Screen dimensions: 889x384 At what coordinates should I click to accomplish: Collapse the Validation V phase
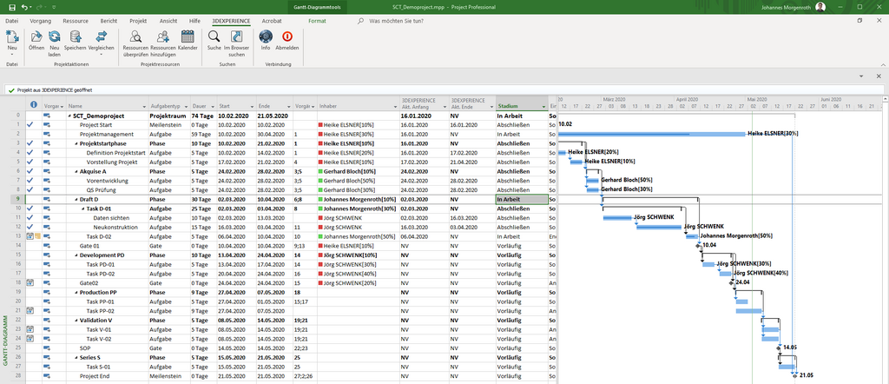pos(76,320)
